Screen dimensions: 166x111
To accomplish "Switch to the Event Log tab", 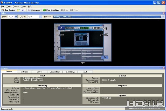I will 70,72.
